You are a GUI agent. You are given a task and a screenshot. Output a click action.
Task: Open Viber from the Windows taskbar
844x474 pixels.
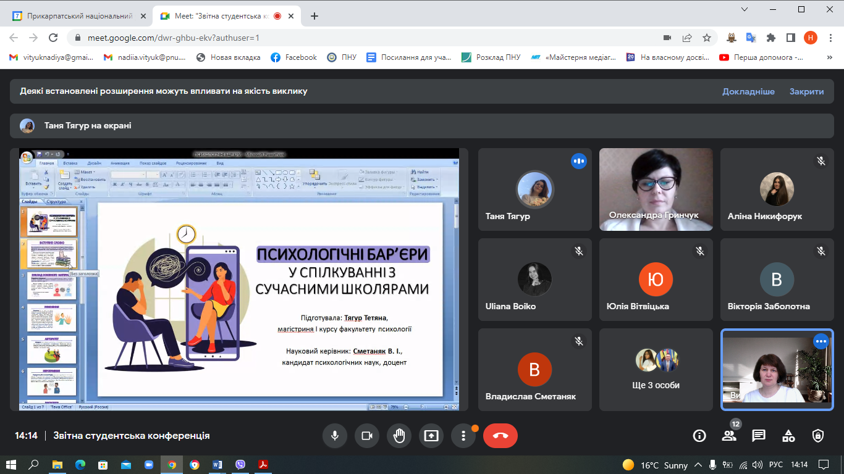click(240, 465)
